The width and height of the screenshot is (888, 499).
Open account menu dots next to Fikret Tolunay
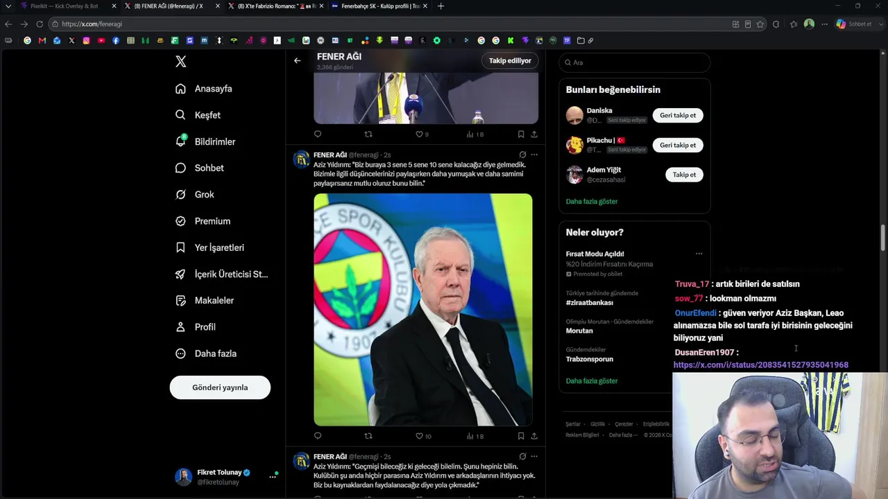tap(273, 477)
